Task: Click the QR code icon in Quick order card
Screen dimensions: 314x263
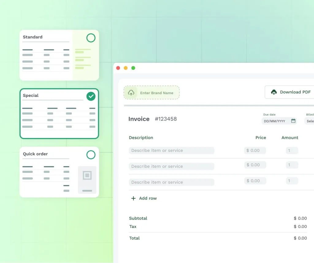Action: pos(87,175)
